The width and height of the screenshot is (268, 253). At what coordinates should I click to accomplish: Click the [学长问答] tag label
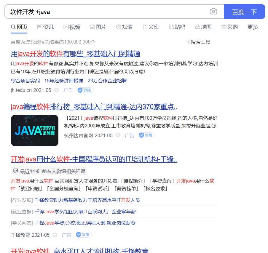tap(22, 223)
